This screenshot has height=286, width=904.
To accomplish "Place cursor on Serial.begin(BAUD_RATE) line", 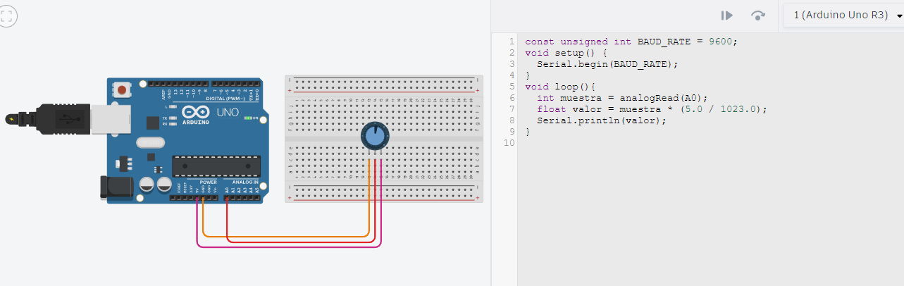I will click(607, 64).
